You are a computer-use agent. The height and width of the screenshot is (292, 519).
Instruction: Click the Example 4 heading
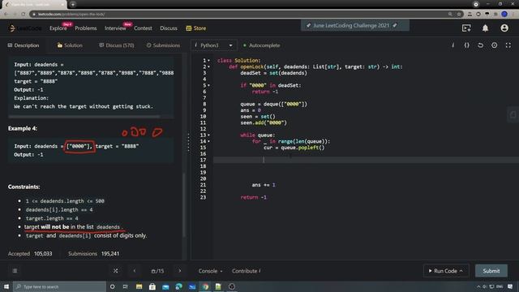point(23,128)
